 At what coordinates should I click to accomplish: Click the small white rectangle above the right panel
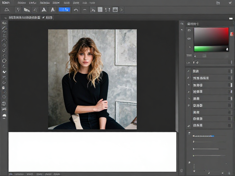(x=231, y=19)
